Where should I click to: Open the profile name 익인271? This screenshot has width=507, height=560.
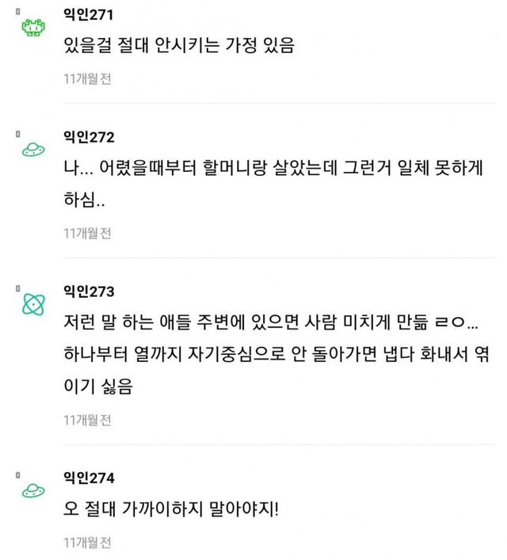pos(88,15)
